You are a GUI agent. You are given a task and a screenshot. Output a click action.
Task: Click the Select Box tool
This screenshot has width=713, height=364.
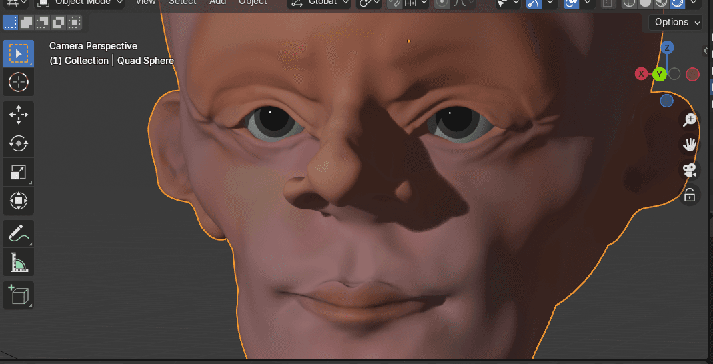coord(18,53)
